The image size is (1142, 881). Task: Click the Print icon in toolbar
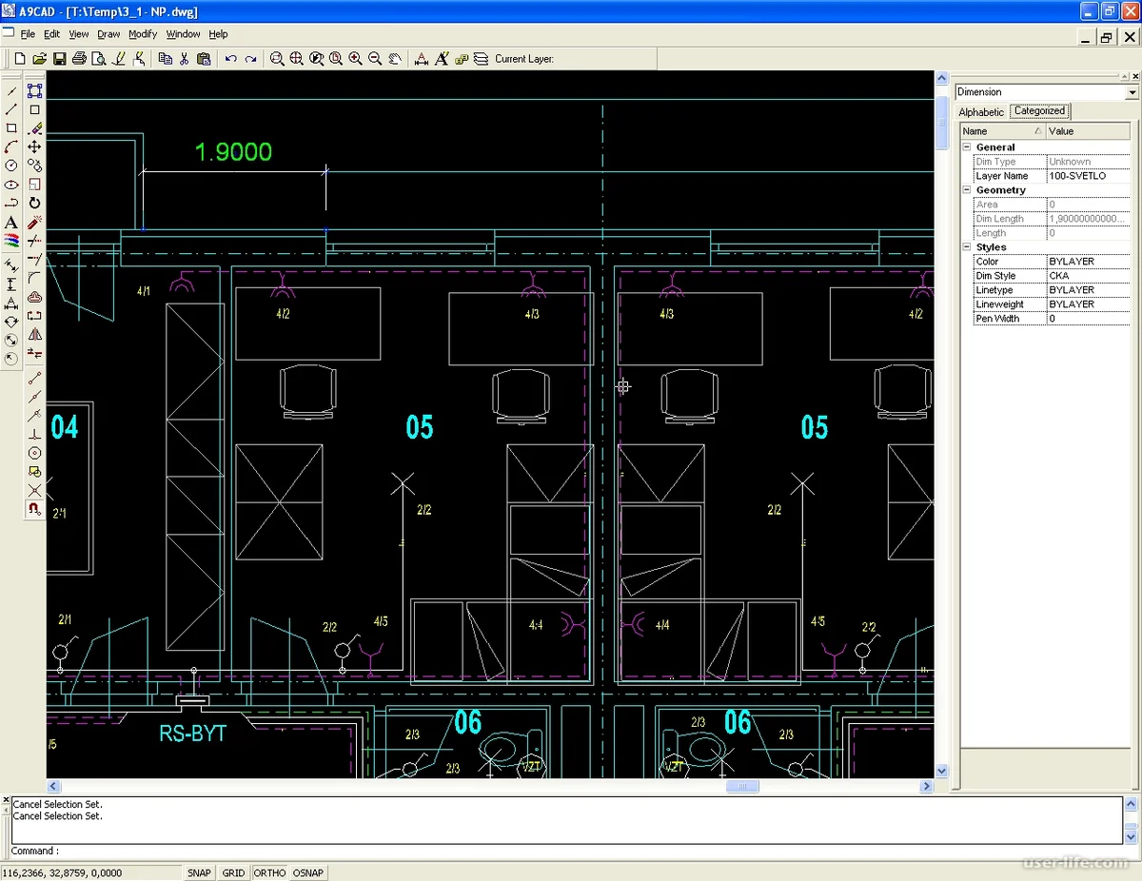pyautogui.click(x=79, y=59)
